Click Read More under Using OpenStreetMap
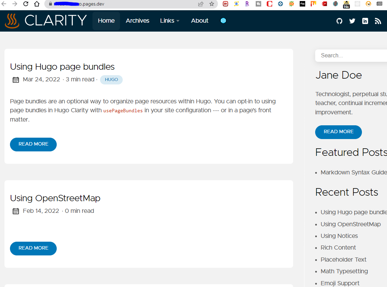Image resolution: width=387 pixels, height=287 pixels. click(x=33, y=248)
